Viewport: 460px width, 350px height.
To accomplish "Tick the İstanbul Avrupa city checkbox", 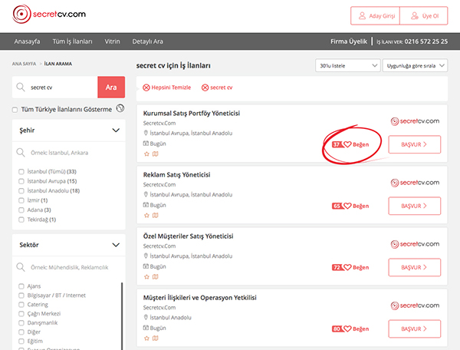I will (x=21, y=180).
